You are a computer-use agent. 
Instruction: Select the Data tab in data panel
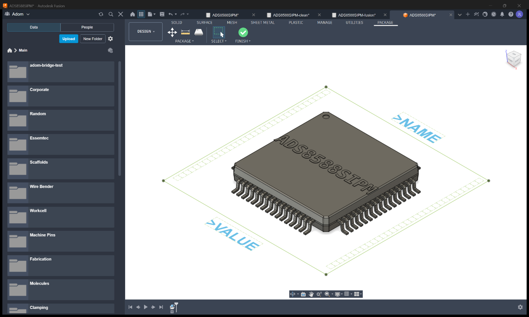[x=34, y=27]
